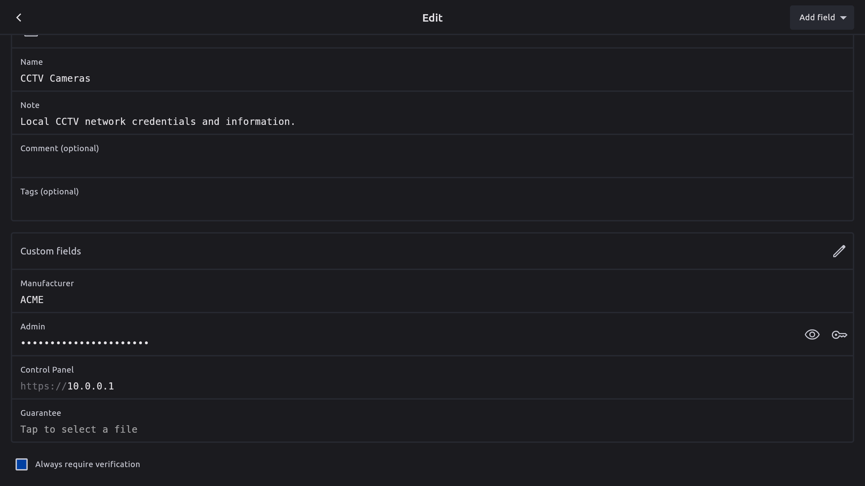865x486 pixels.
Task: Click the https:// prefix in Control Panel
Action: (x=43, y=386)
